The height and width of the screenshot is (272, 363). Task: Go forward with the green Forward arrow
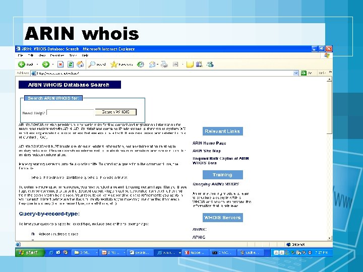[45, 64]
